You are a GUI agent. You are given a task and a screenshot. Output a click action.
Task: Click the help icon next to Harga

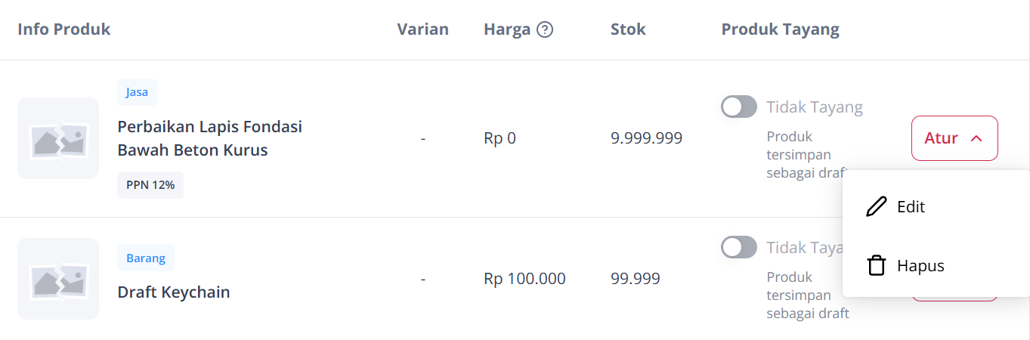click(x=545, y=30)
